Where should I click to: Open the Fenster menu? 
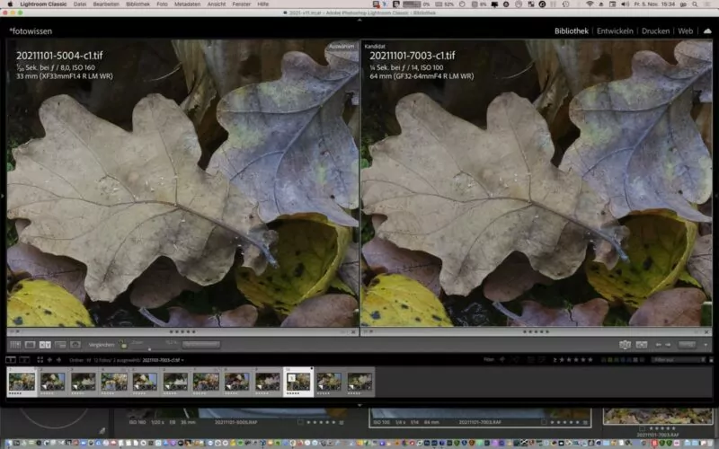click(242, 4)
